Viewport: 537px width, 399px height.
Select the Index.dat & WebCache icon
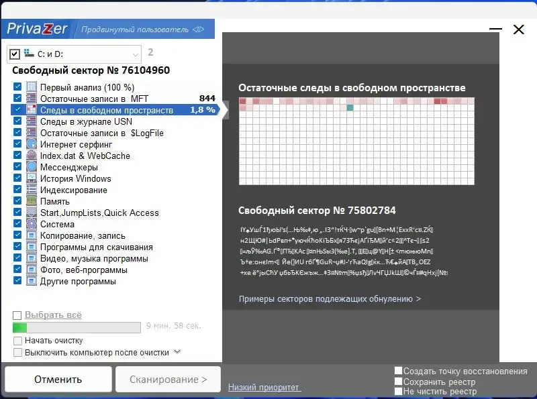coord(31,156)
